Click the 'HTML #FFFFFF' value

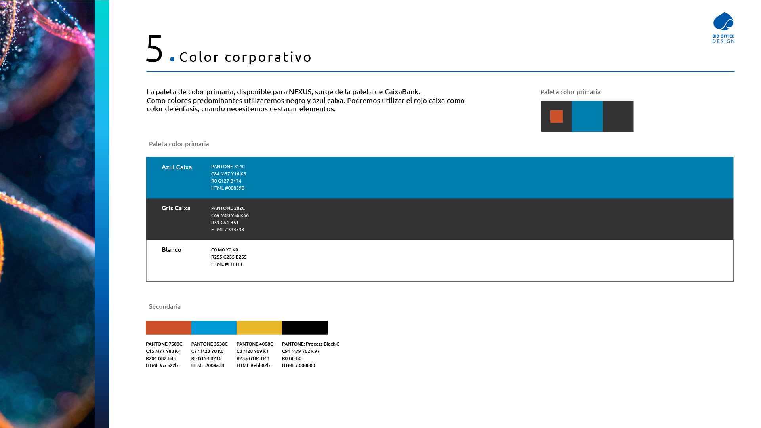point(227,264)
